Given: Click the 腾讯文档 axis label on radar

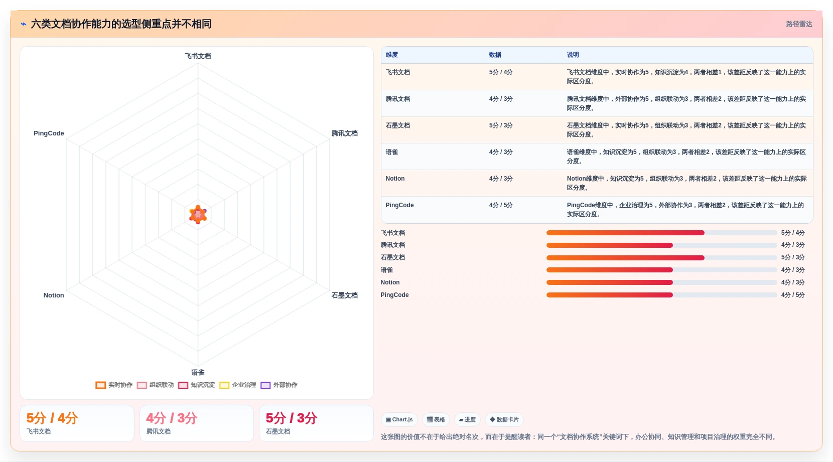Looking at the screenshot, I should 345,133.
